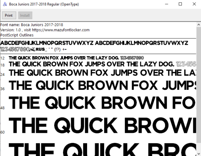
Task: Click the 60-point quick brown sample line
Action: (103, 126)
